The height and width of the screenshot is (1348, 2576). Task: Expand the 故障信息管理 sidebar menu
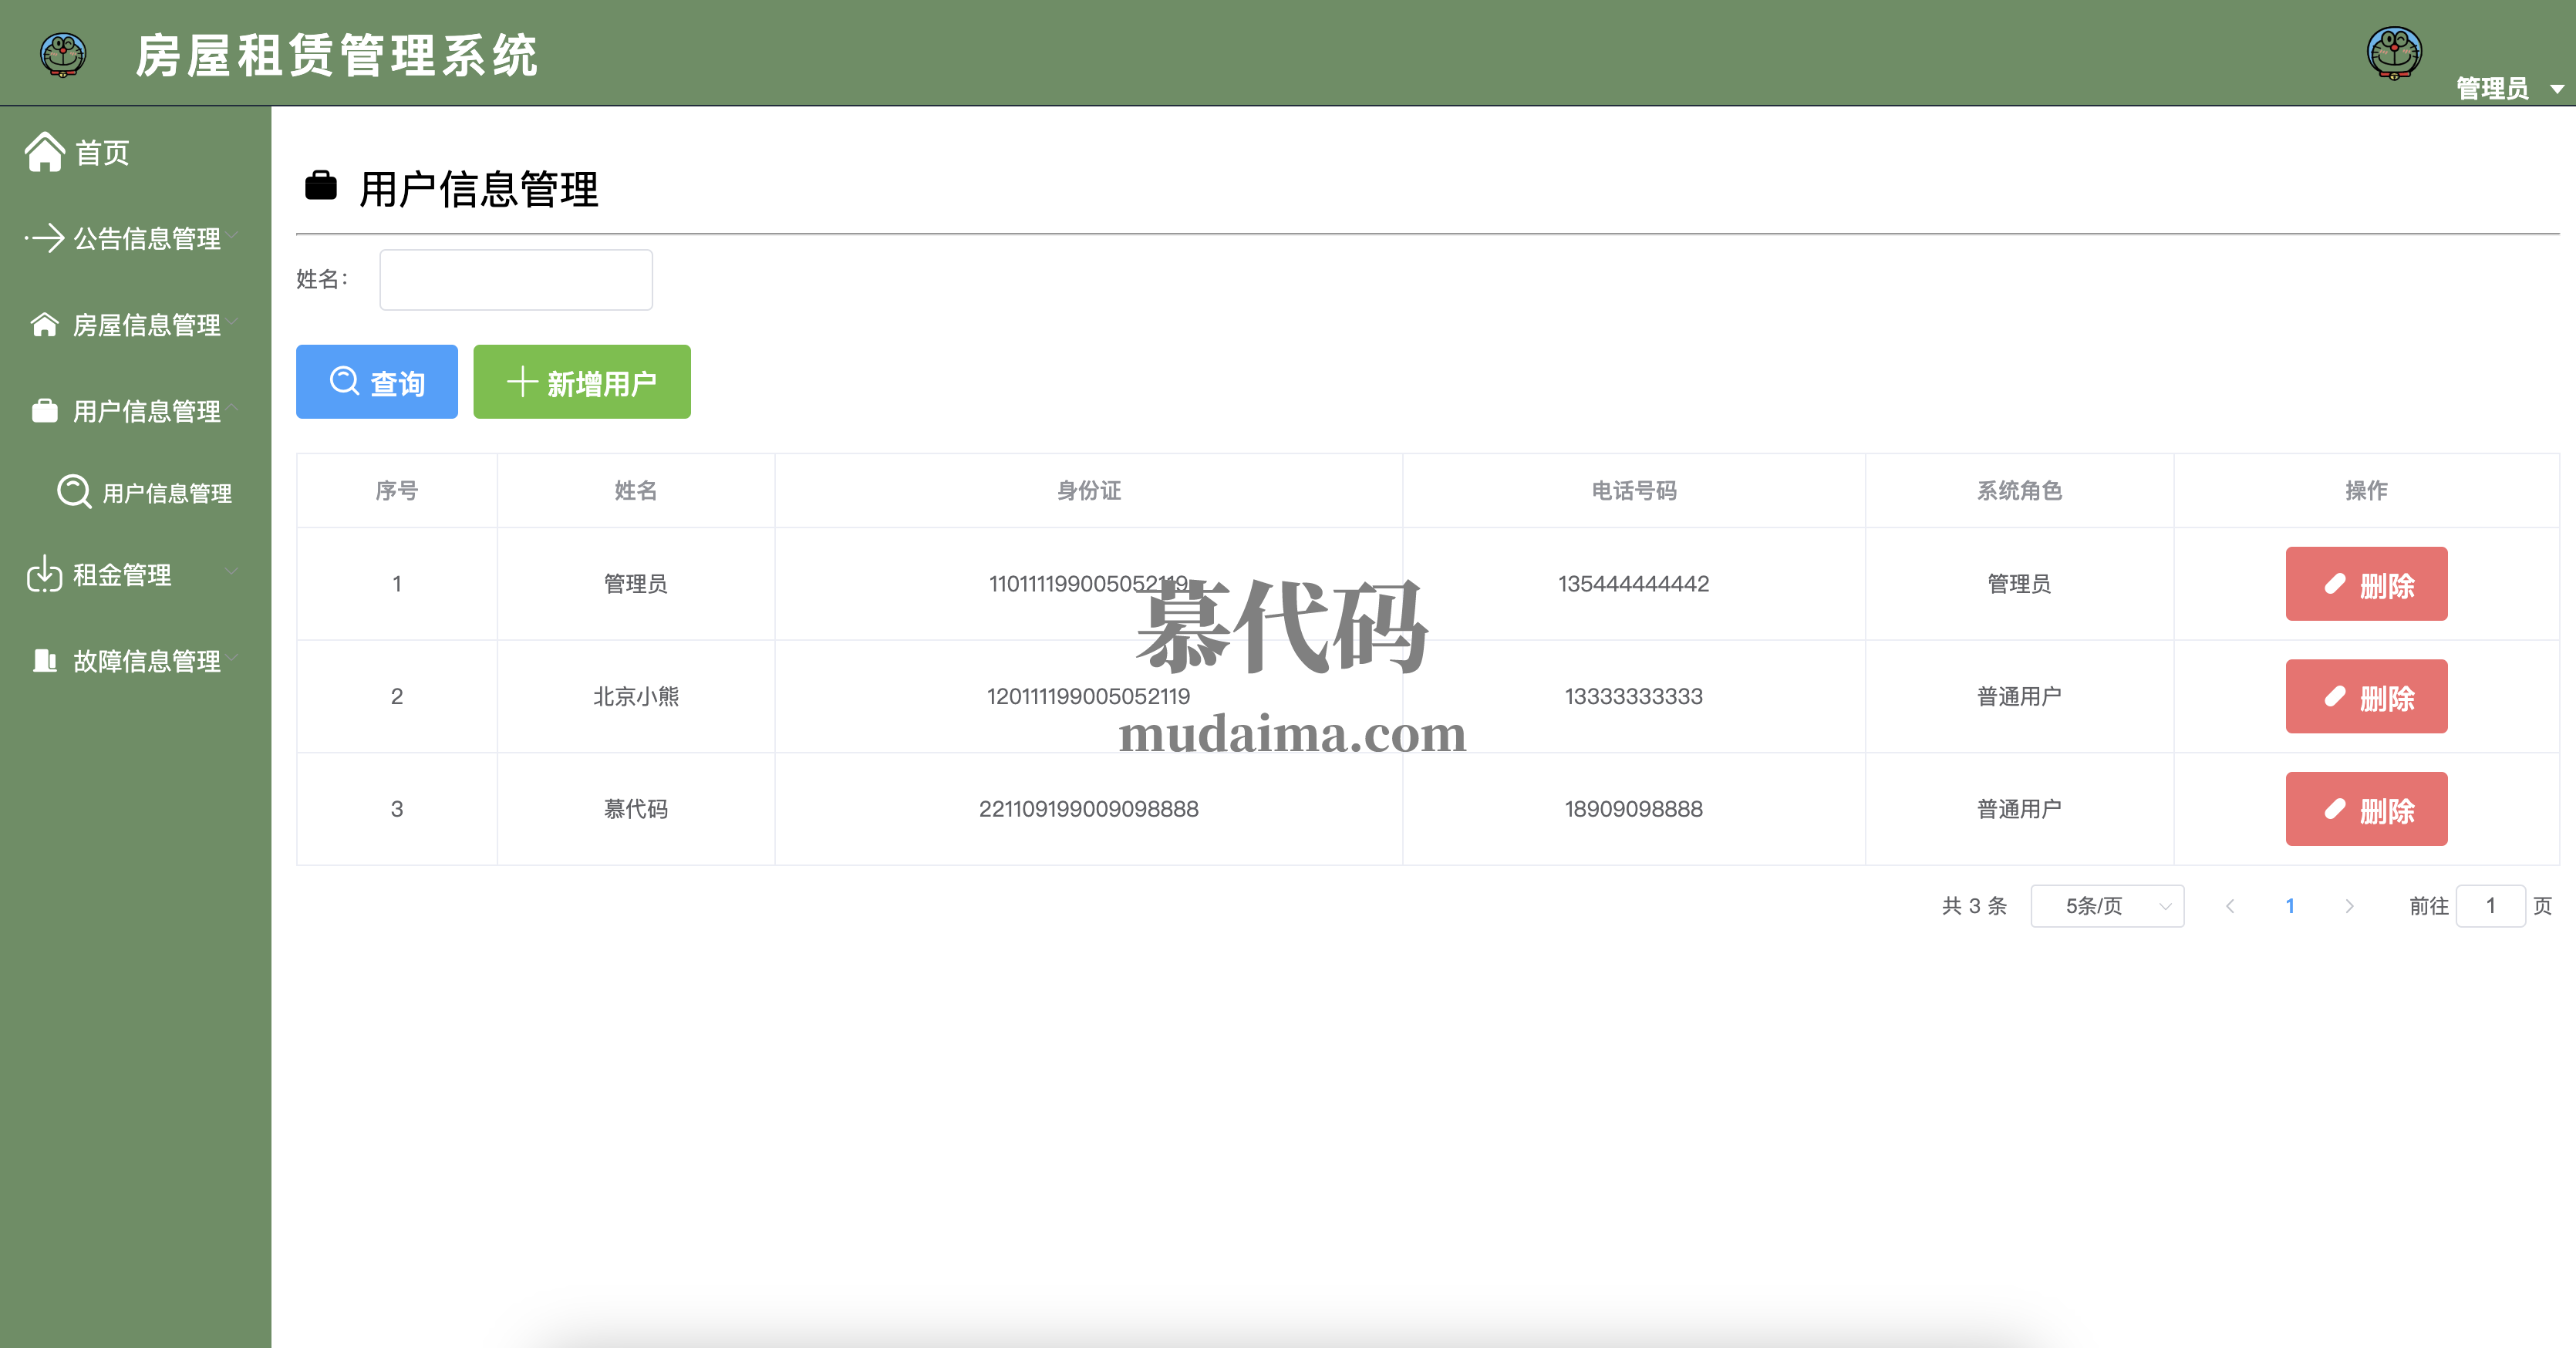coord(146,660)
